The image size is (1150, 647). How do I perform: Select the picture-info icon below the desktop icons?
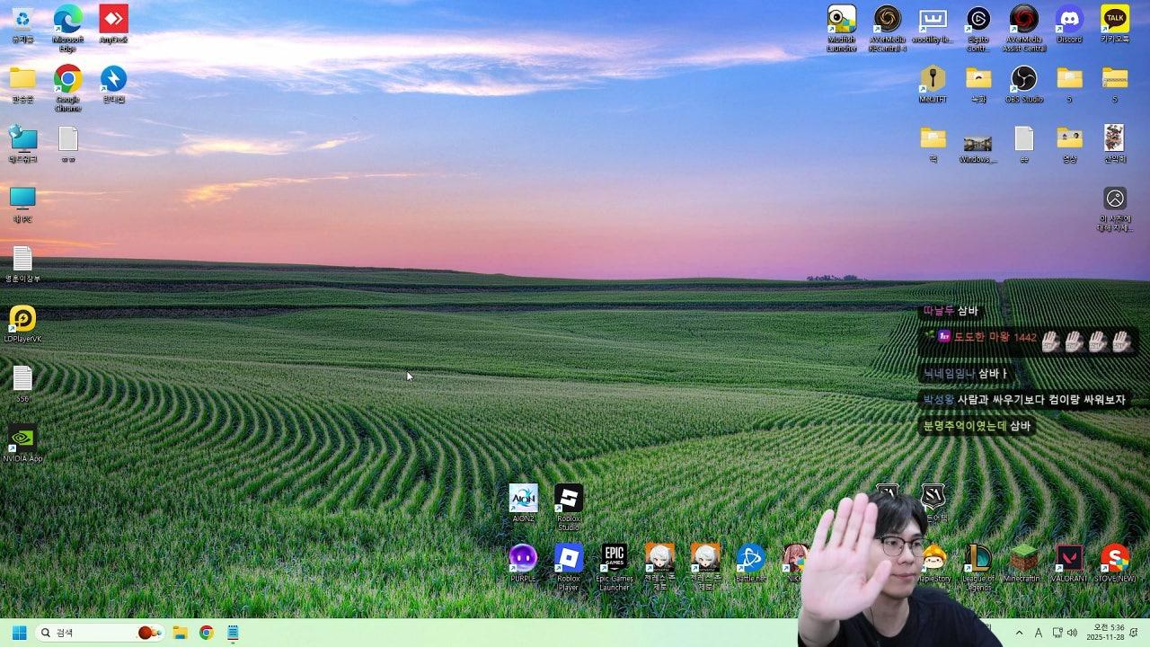[x=1115, y=208]
